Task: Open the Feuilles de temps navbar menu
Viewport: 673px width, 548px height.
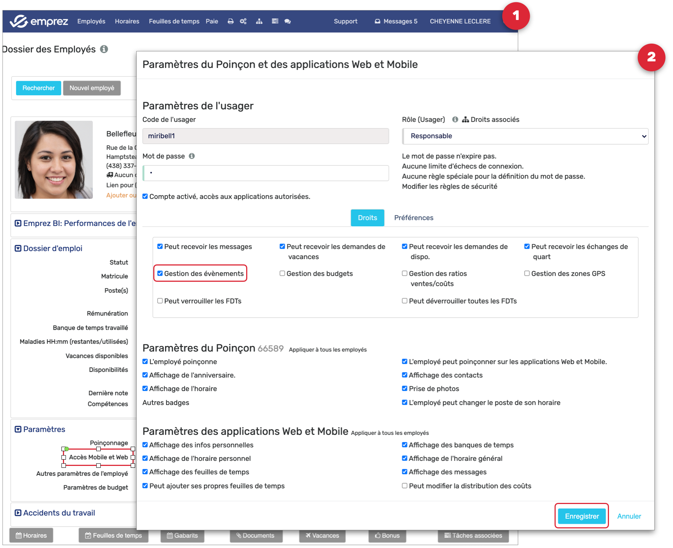Action: point(174,21)
